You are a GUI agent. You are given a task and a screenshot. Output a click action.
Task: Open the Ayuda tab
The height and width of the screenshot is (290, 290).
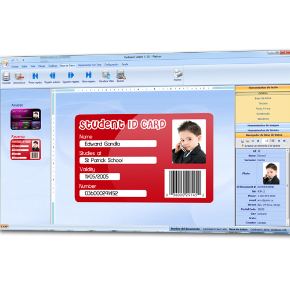[x=125, y=64]
